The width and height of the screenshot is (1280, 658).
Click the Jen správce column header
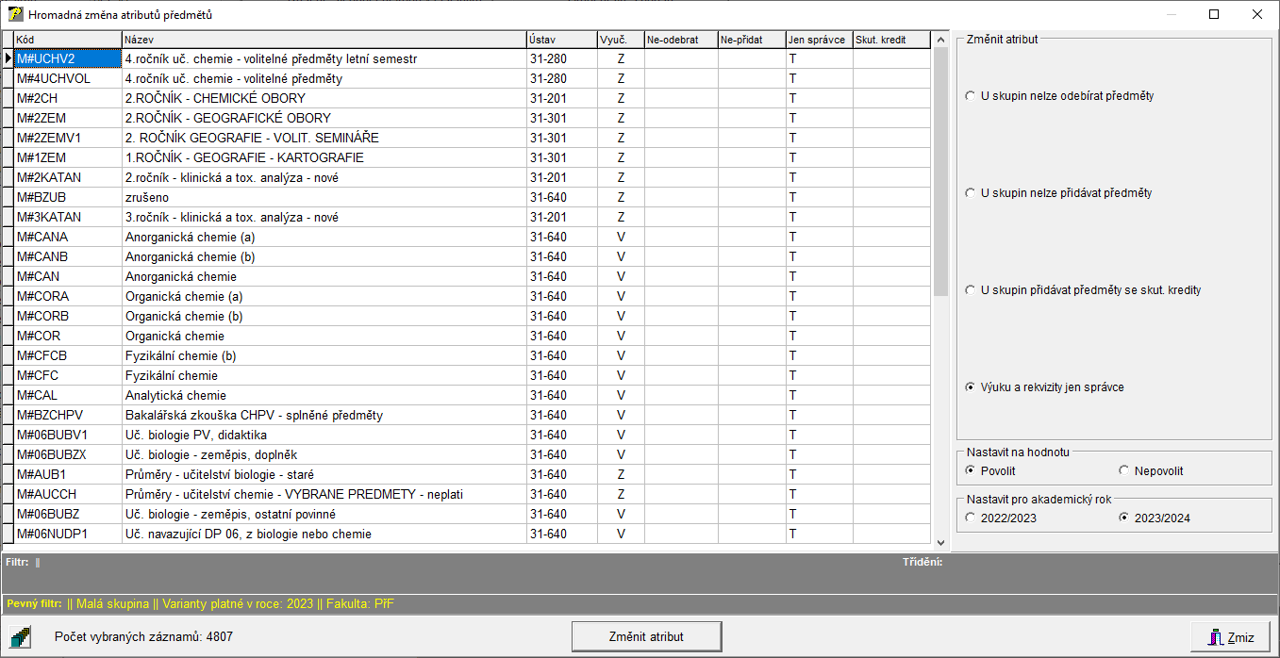818,40
